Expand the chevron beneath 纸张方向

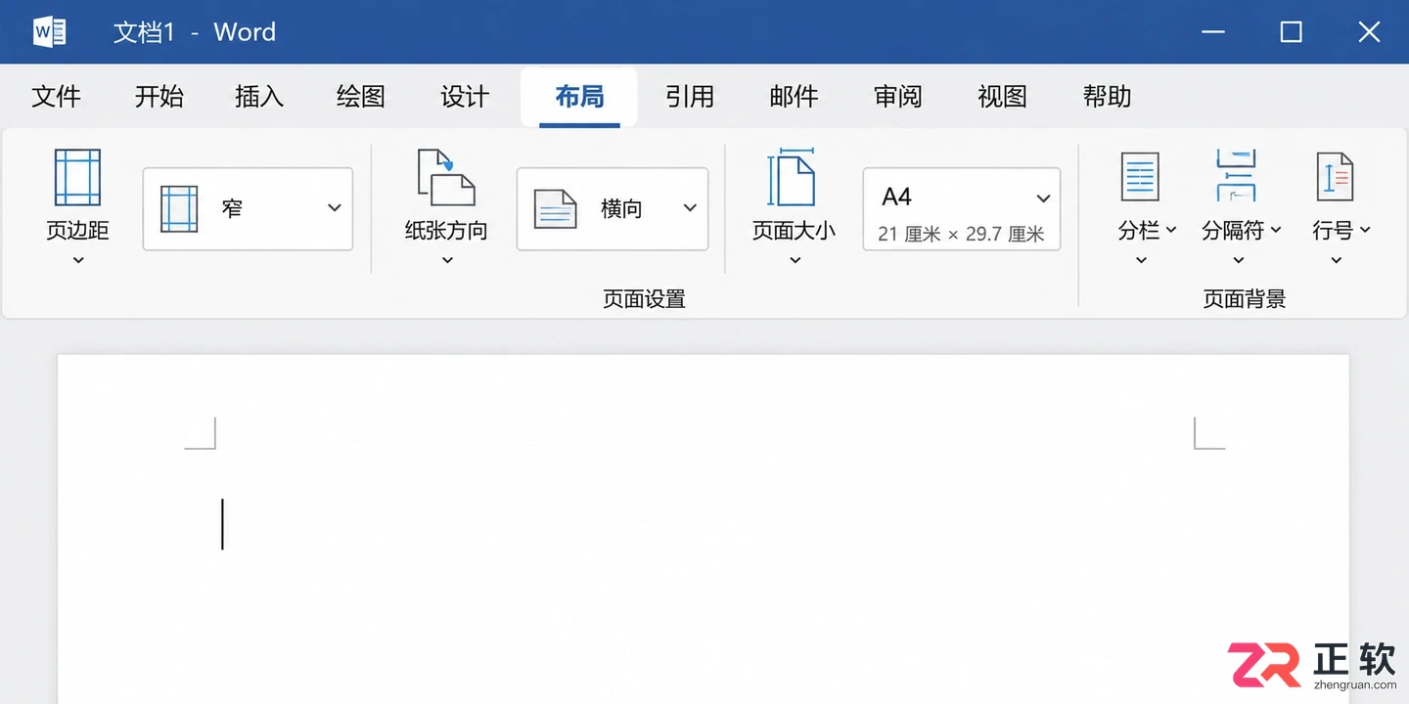point(447,260)
